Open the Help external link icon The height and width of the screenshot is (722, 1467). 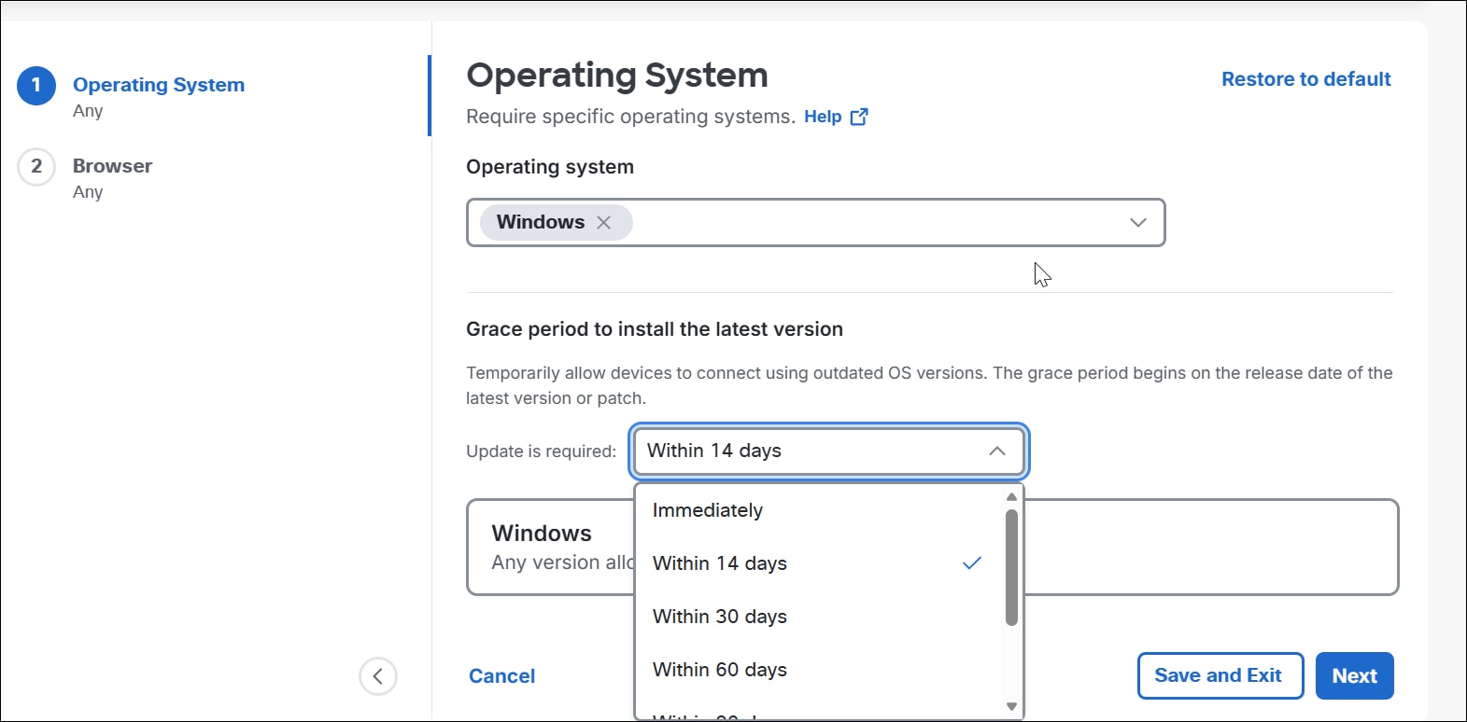(x=859, y=117)
